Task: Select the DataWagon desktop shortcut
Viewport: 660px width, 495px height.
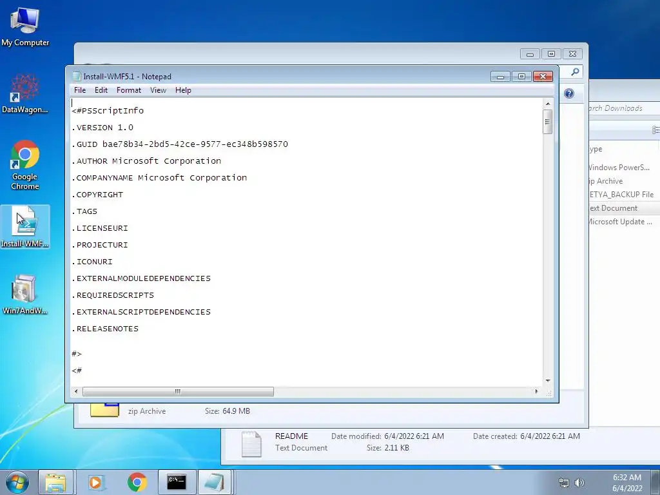Action: pos(25,93)
